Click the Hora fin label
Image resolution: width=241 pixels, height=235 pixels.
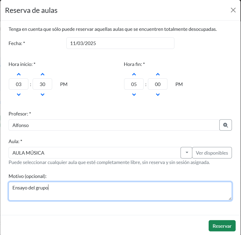click(x=134, y=64)
